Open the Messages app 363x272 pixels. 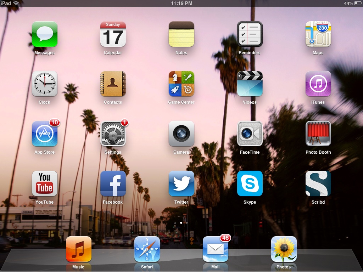click(45, 34)
